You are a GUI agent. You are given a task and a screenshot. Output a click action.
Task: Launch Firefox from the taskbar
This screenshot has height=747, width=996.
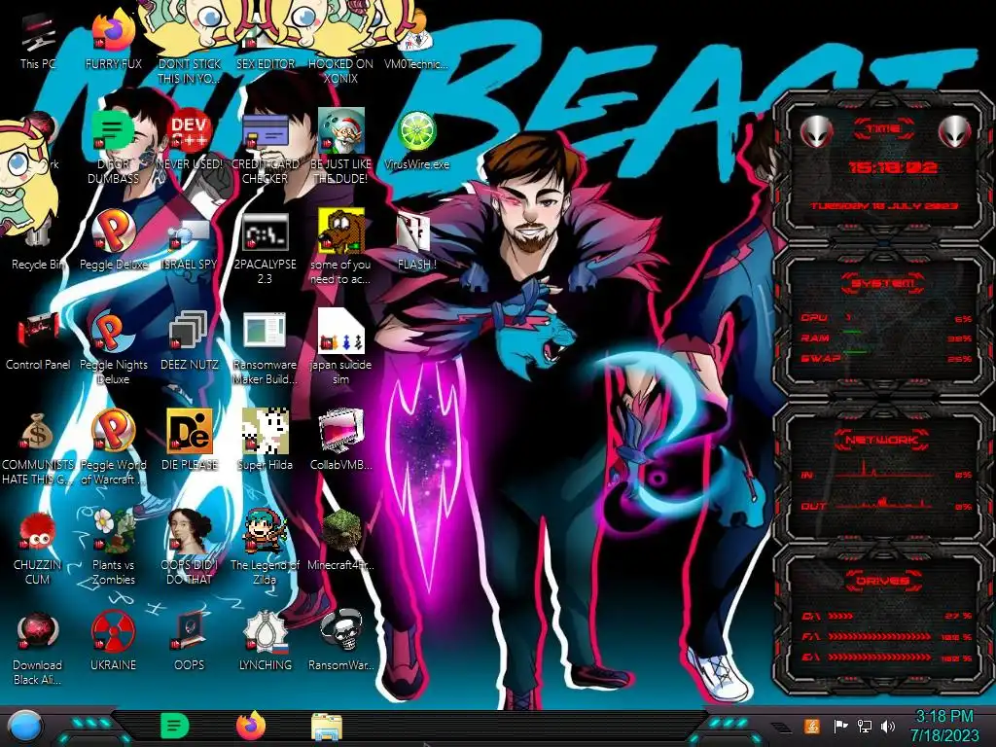pyautogui.click(x=251, y=726)
